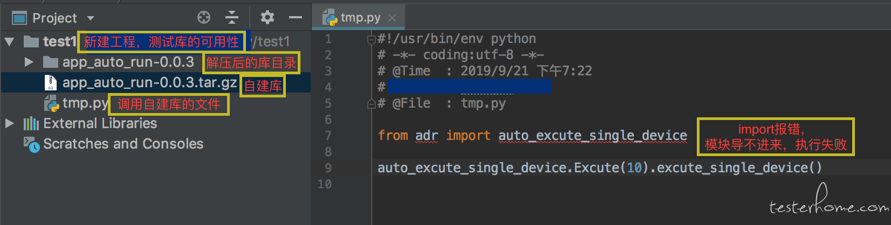Toggle the code fold marker on line 1
The height and width of the screenshot is (225, 891).
(371, 39)
